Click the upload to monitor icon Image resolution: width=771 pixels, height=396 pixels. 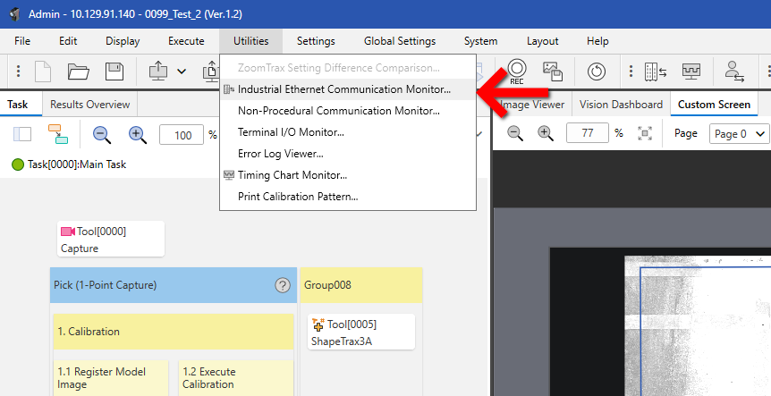[158, 72]
